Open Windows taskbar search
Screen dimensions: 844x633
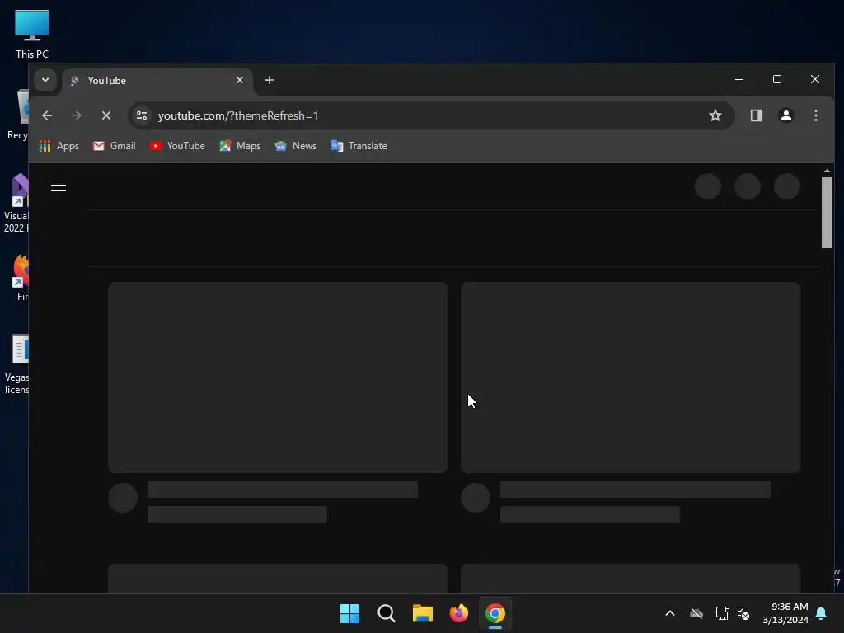pos(387,613)
